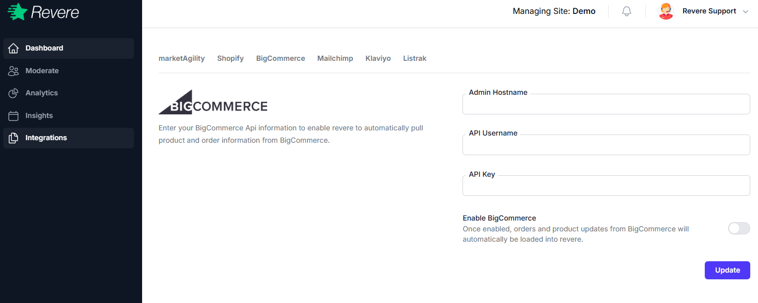Click the Revere Support avatar picture
The image size is (758, 303).
tap(666, 10)
